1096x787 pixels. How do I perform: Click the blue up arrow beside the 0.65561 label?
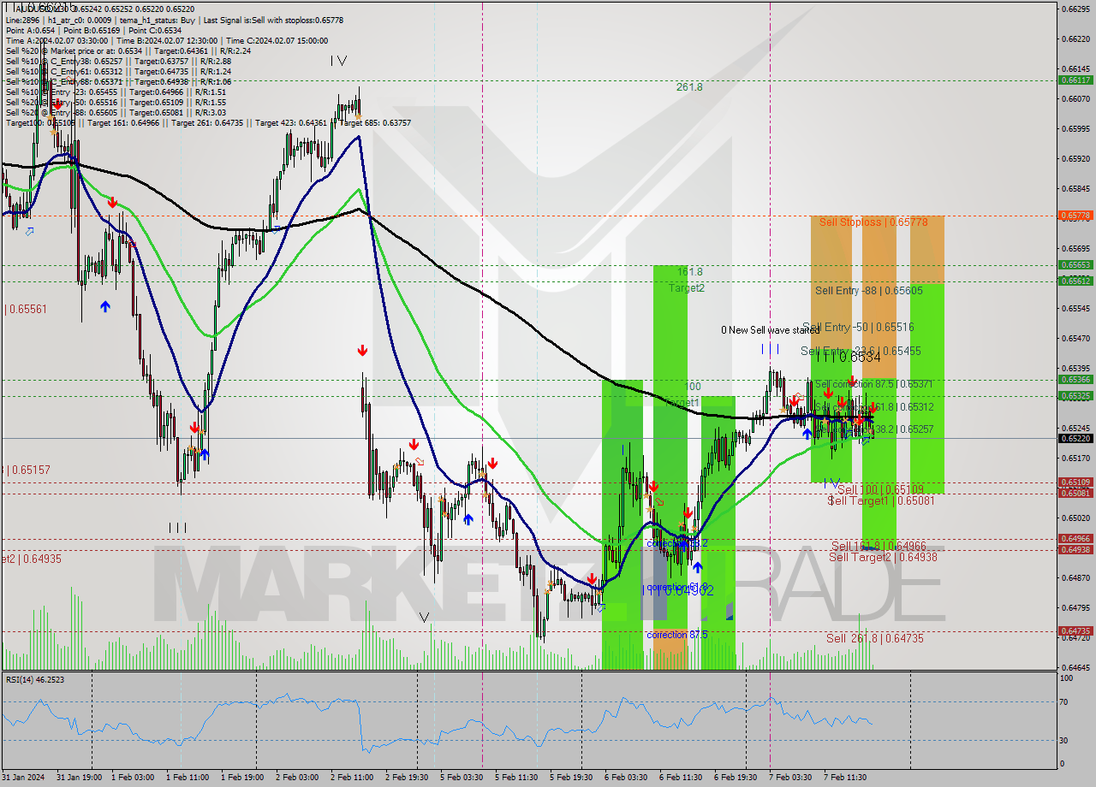point(104,305)
